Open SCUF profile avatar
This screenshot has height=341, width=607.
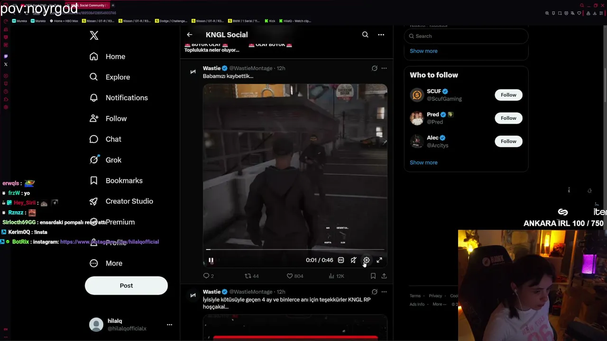(417, 95)
